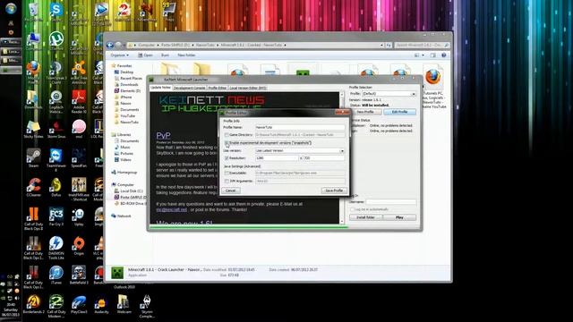Open the Borderlands 2 desktop icon
The image size is (573, 322).
pyautogui.click(x=33, y=304)
